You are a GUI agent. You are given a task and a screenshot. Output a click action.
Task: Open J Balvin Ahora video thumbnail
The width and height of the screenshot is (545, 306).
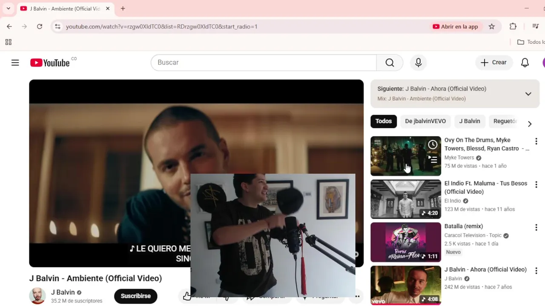tap(406, 286)
